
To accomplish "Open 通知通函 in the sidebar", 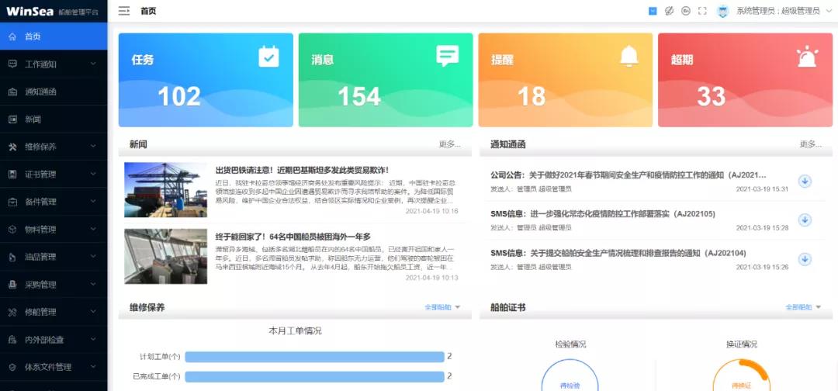I will [x=53, y=92].
